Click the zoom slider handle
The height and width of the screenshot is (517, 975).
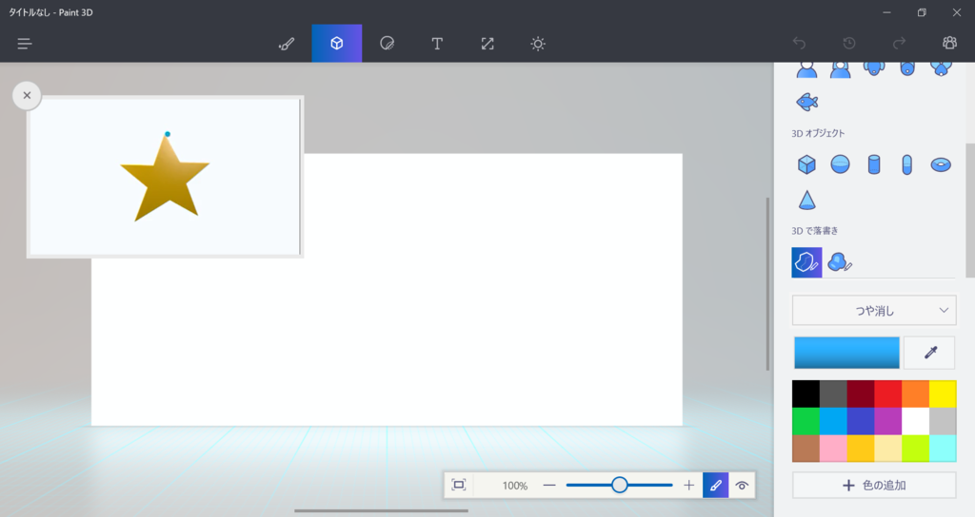pos(619,486)
